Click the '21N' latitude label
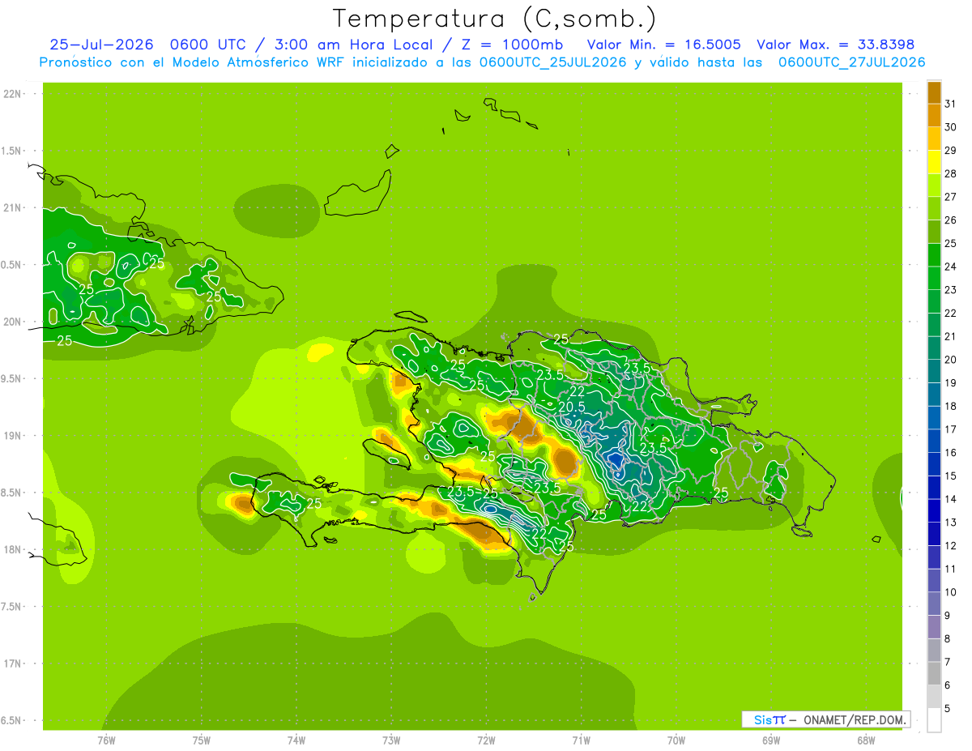 (13, 208)
